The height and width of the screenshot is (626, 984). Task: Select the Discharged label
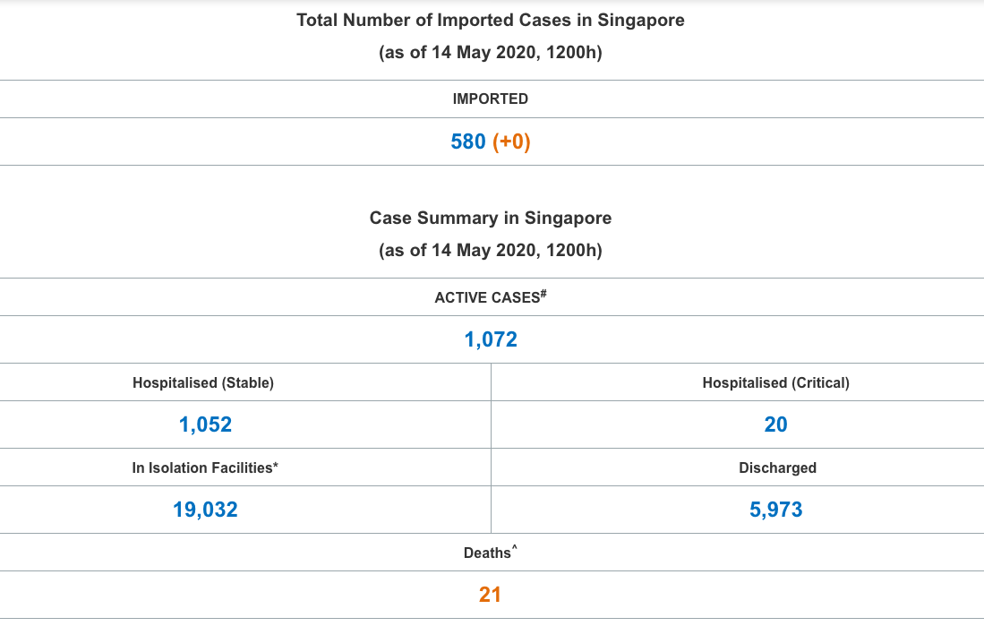click(777, 467)
